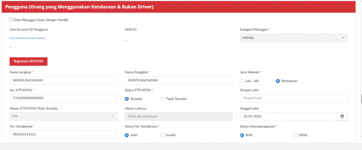This screenshot has height=150, width=362.
Task: Click the Nama Panggilan input field
Action: [179, 80]
